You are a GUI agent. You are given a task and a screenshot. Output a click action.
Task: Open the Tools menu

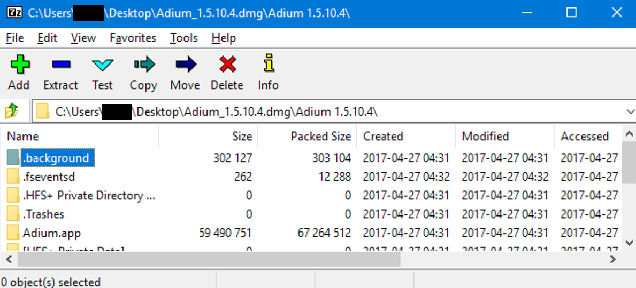click(183, 38)
